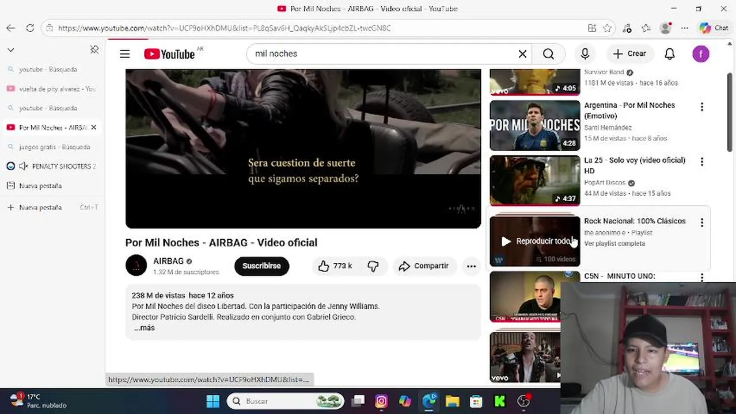Switch to 'vuelta de piry alvarez' tab
Viewport: 736px width, 414px height.
click(x=52, y=89)
